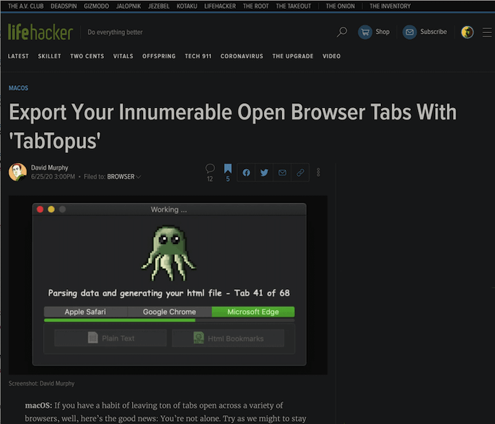Open the hamburger menu icon

pos(487,32)
